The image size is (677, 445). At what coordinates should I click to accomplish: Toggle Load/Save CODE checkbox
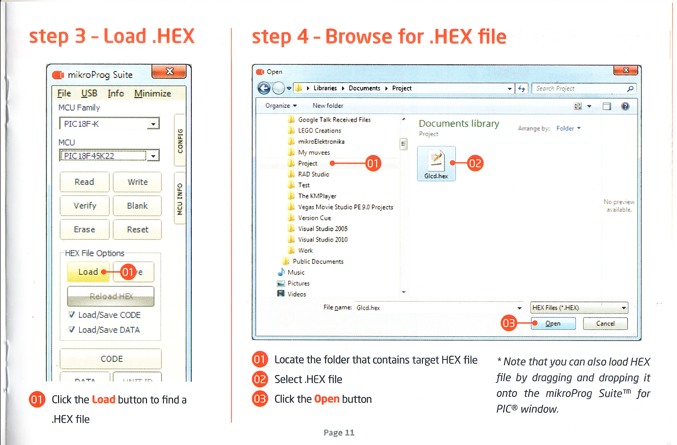click(x=71, y=315)
